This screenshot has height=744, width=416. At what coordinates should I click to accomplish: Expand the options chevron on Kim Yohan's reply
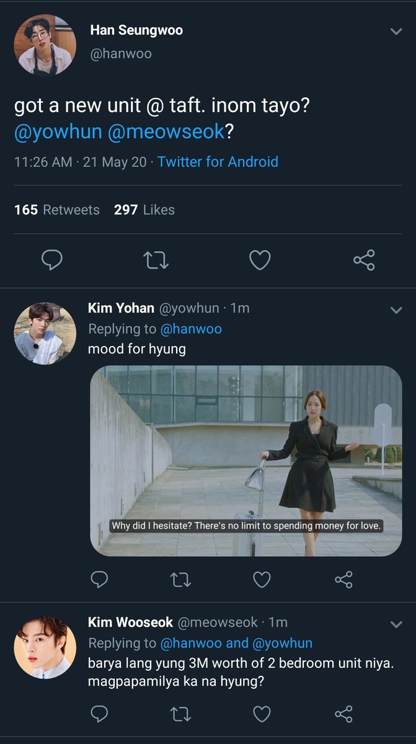[x=396, y=310]
